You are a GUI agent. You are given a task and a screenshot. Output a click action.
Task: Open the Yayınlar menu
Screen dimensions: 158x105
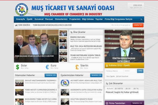click(x=99, y=19)
